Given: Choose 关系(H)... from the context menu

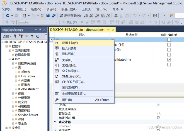Looking at the screenshot, I should click(x=84, y=60).
